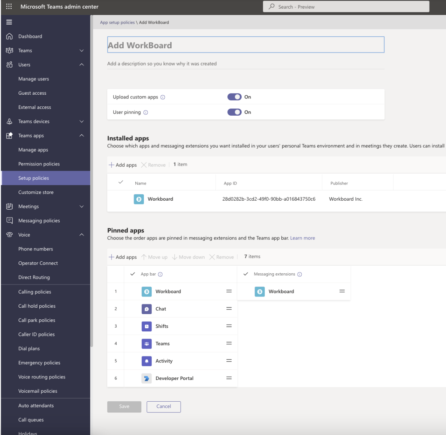
Task: Click the reorder handle for Developer Portal
Action: (x=229, y=378)
